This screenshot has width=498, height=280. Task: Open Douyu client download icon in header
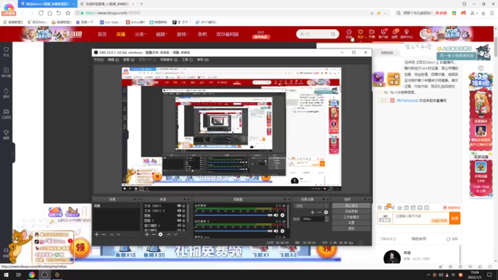click(x=383, y=34)
